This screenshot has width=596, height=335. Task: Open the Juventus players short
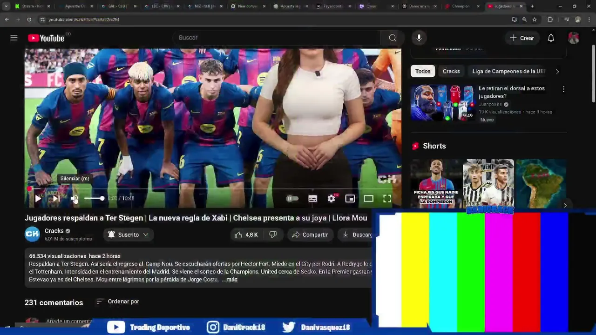tap(488, 184)
